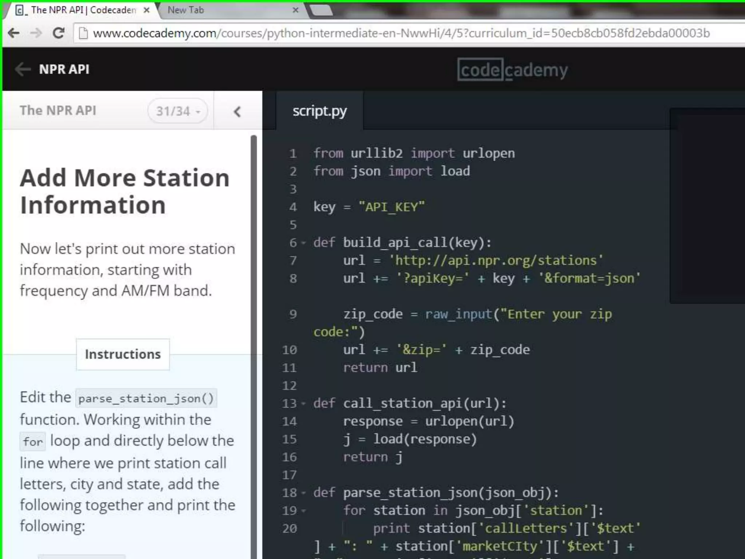Click raw_input on line 9
Screen dimensions: 745x559
click(458, 314)
